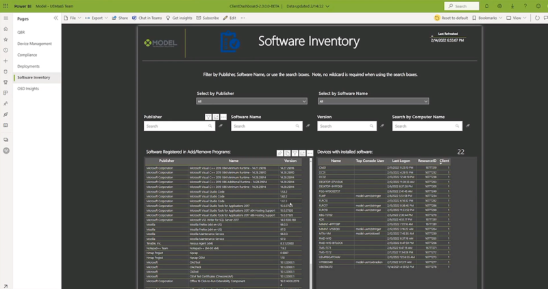Click the download icon in header
548x289 pixels.
click(512, 6)
